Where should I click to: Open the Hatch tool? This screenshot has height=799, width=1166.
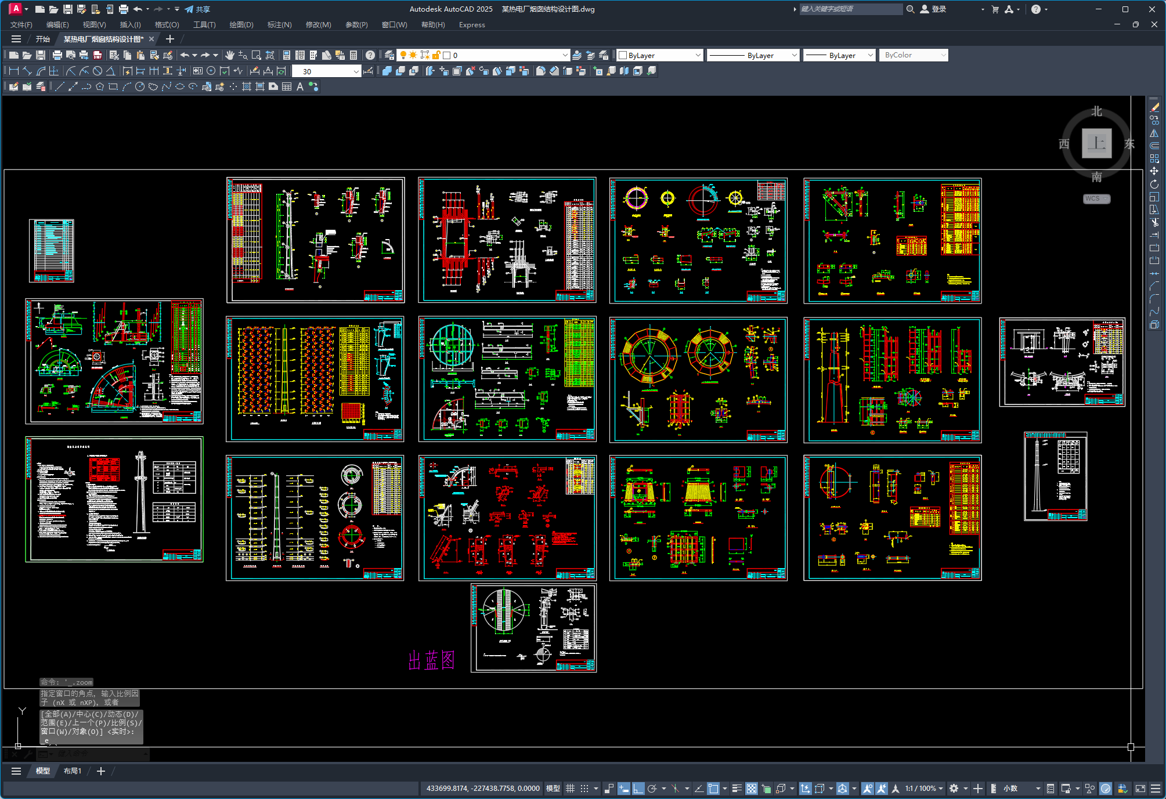[247, 86]
